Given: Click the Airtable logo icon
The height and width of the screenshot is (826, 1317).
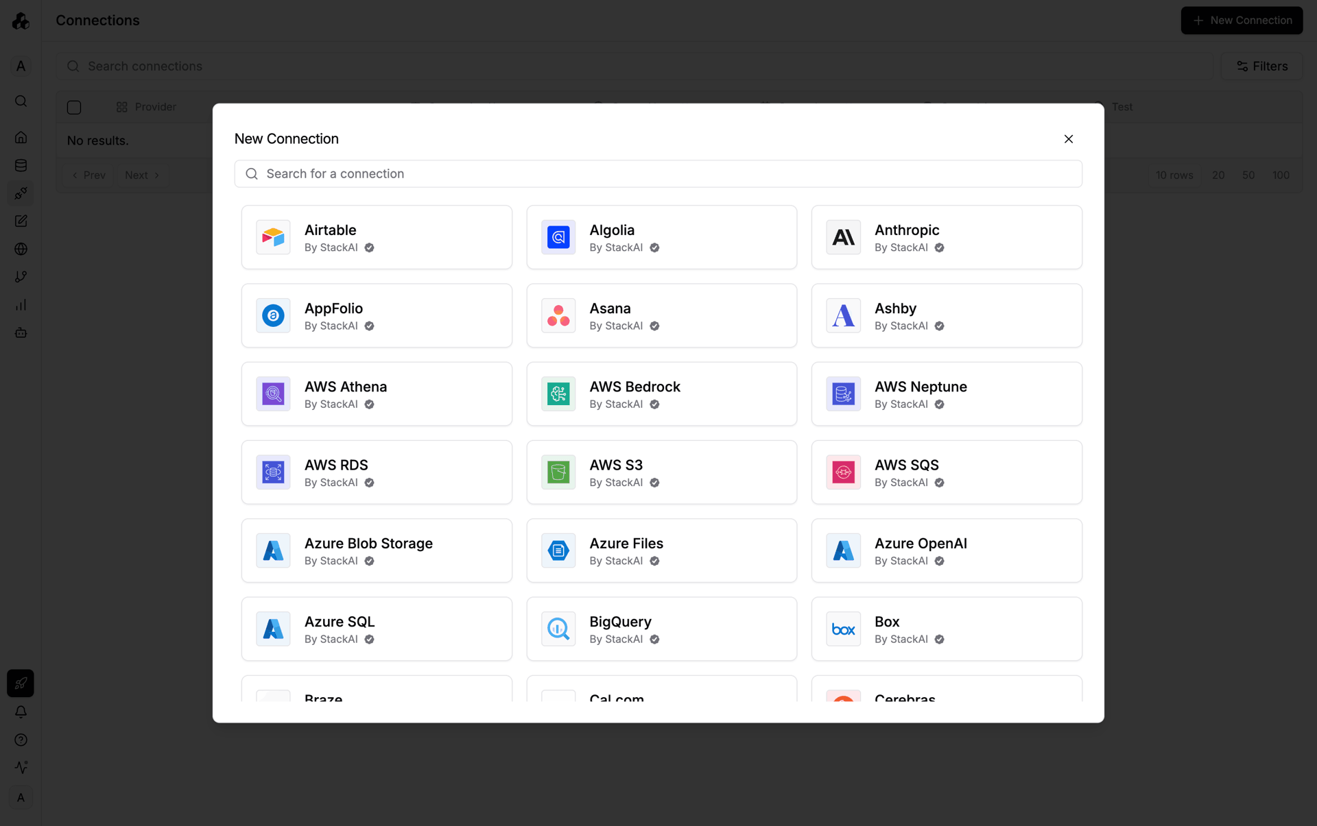Looking at the screenshot, I should click(273, 237).
